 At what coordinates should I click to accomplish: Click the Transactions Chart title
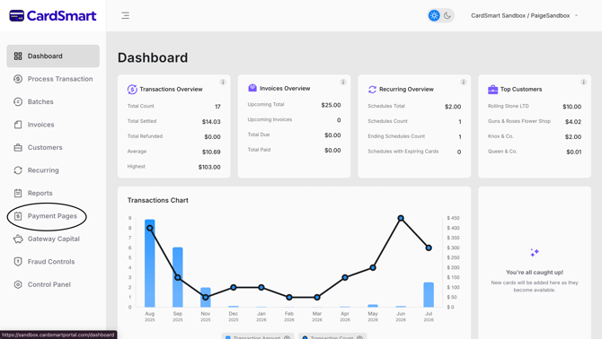pos(158,200)
